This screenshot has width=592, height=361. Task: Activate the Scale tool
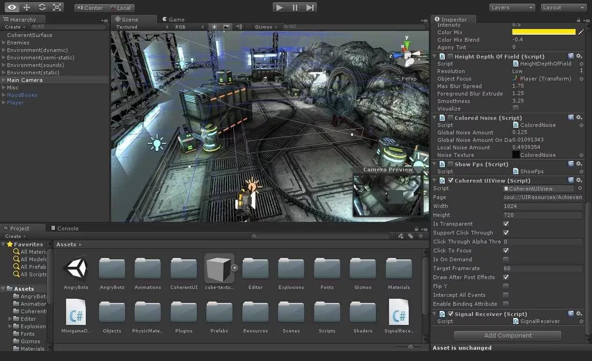(x=58, y=7)
